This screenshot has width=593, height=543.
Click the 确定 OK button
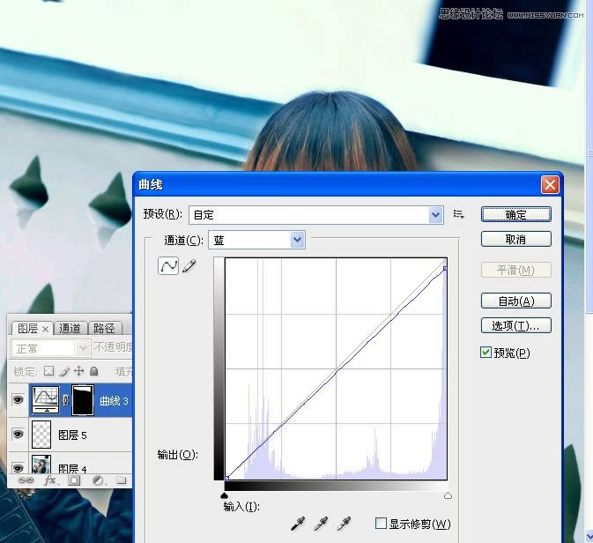coord(515,214)
